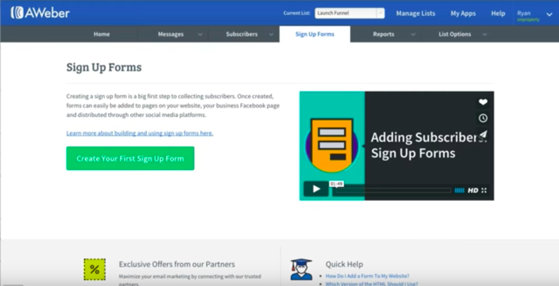Click the Quick Help graduate icon

[x=301, y=269]
